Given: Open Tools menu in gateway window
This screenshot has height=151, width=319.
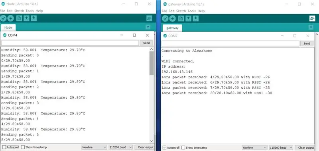Looking at the screenshot, I should 192,11.
